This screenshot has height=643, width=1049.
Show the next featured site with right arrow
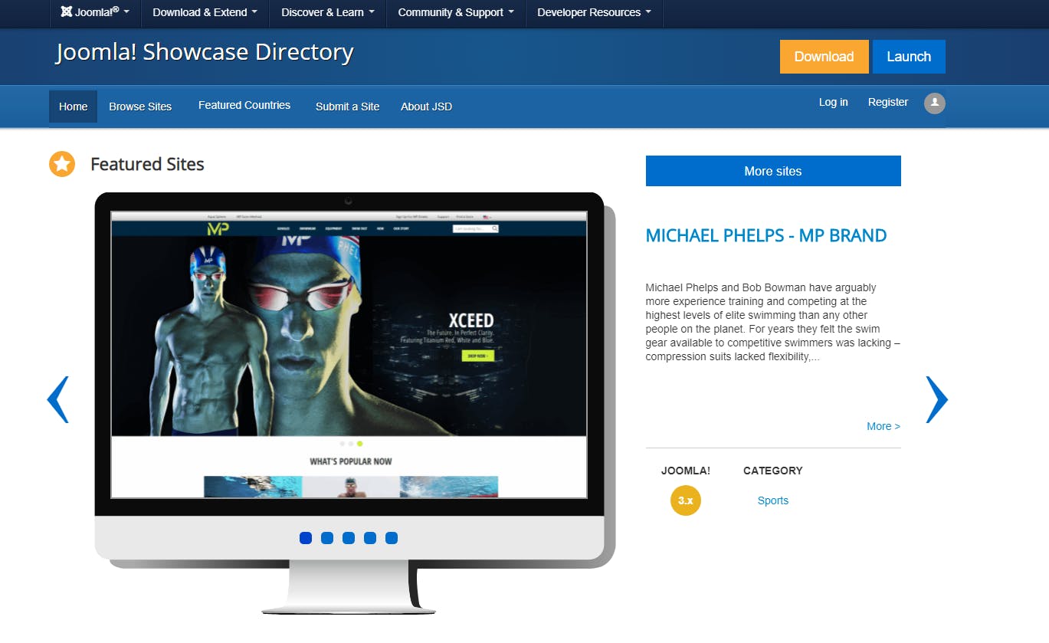click(936, 399)
